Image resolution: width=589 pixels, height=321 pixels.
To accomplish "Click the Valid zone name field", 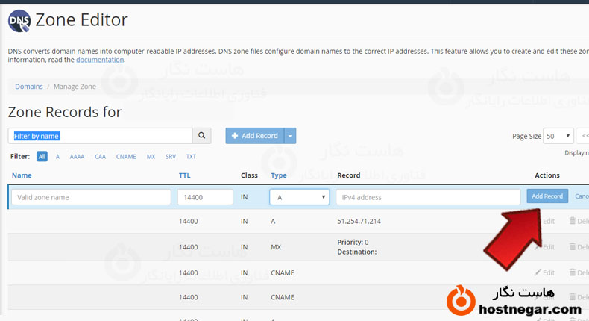I will pos(91,197).
